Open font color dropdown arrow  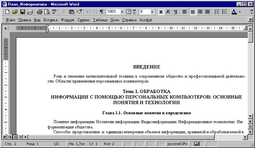(240, 12)
